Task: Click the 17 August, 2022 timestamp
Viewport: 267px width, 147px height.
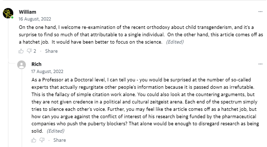Action: point(47,71)
